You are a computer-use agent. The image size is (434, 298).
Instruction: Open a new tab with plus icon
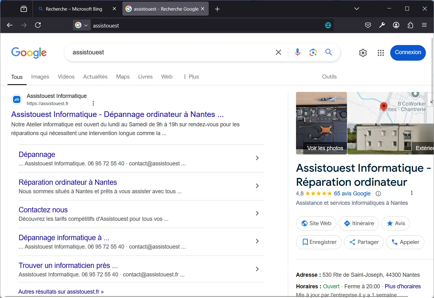click(x=217, y=9)
